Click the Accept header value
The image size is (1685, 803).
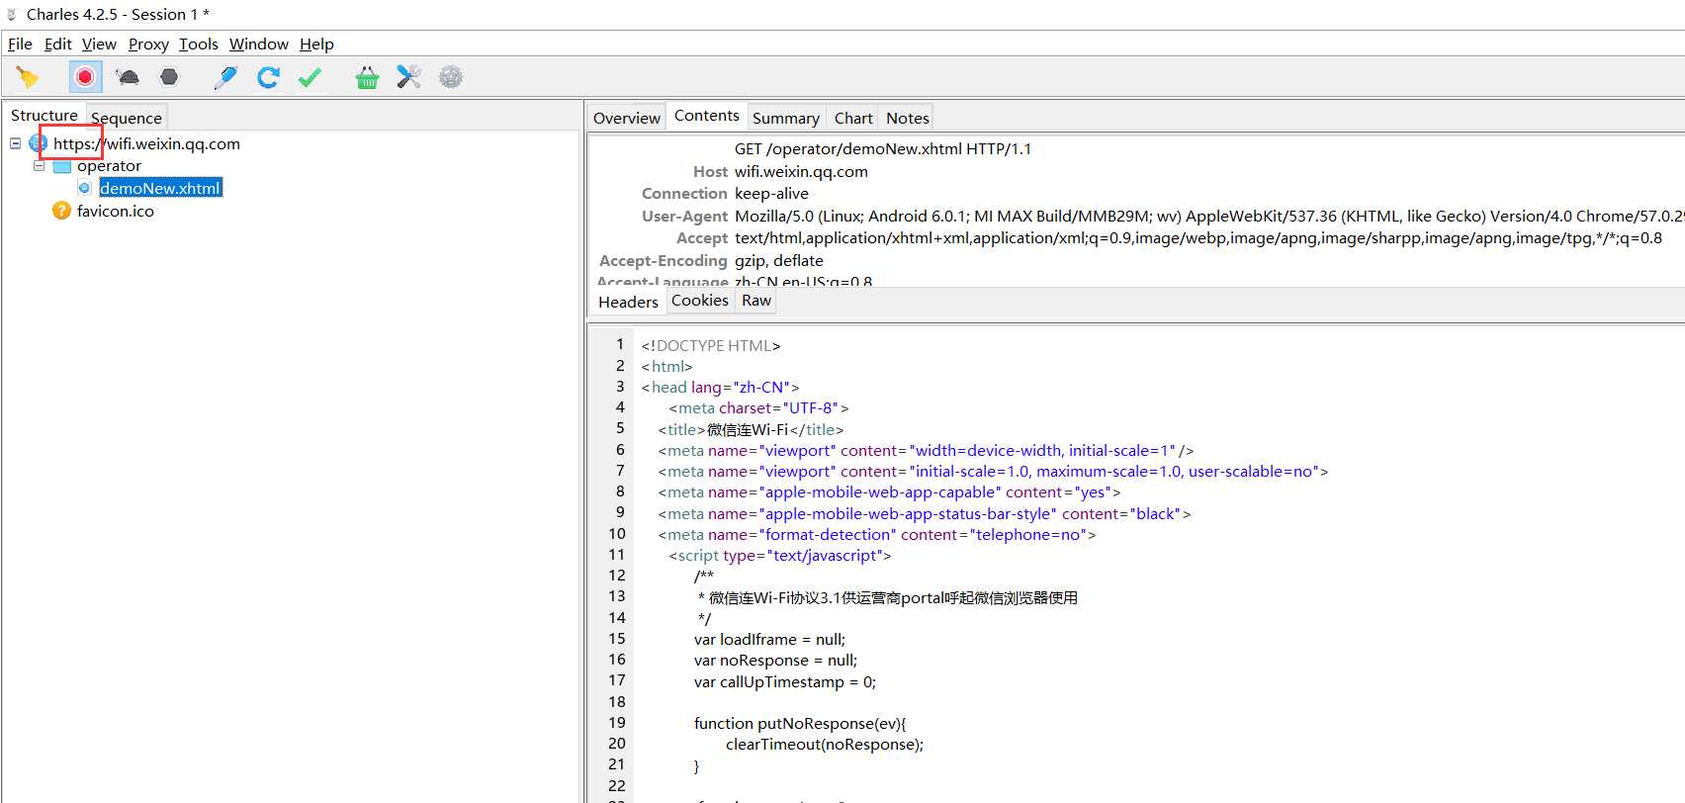coord(1198,238)
